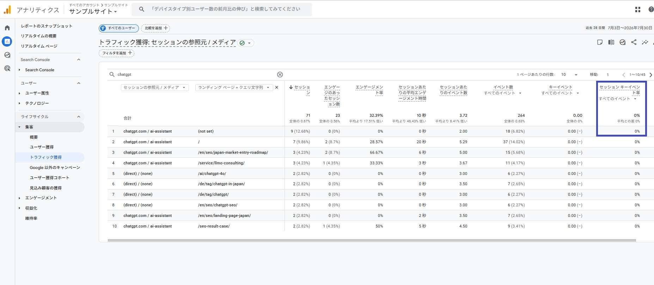The height and width of the screenshot is (285, 654).
Task: Click the share report icon
Action: [634, 42]
